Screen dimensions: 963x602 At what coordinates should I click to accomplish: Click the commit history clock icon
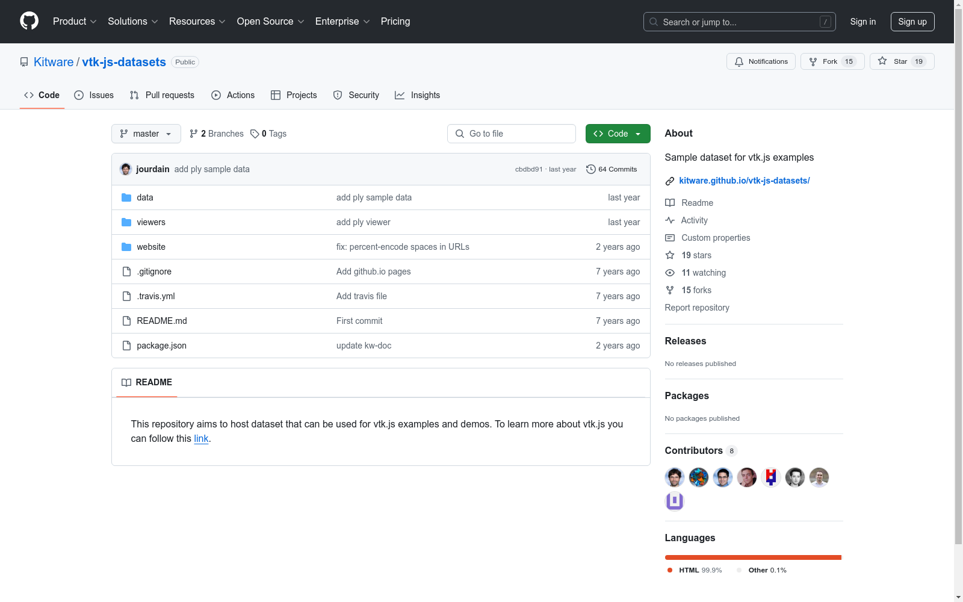pos(591,169)
